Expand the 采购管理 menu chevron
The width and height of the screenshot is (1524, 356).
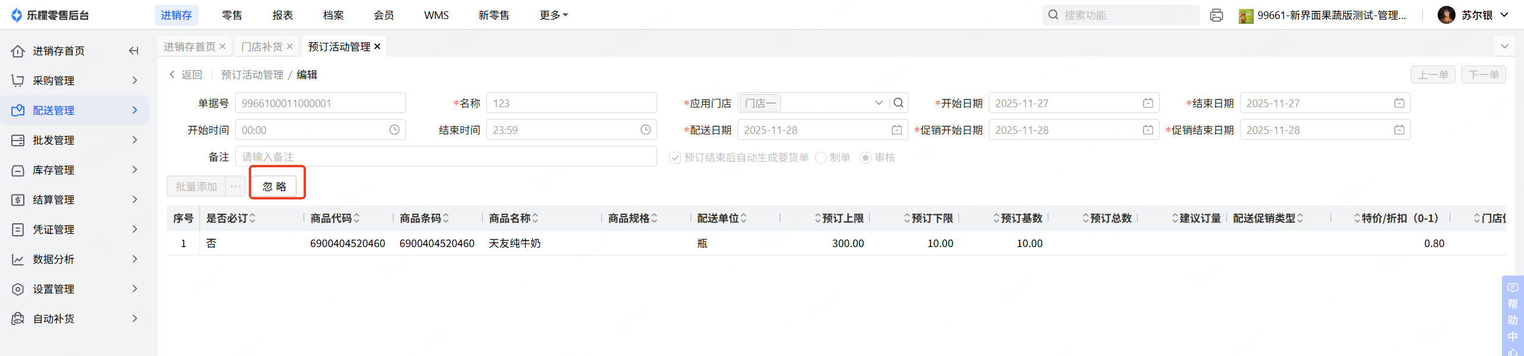135,80
